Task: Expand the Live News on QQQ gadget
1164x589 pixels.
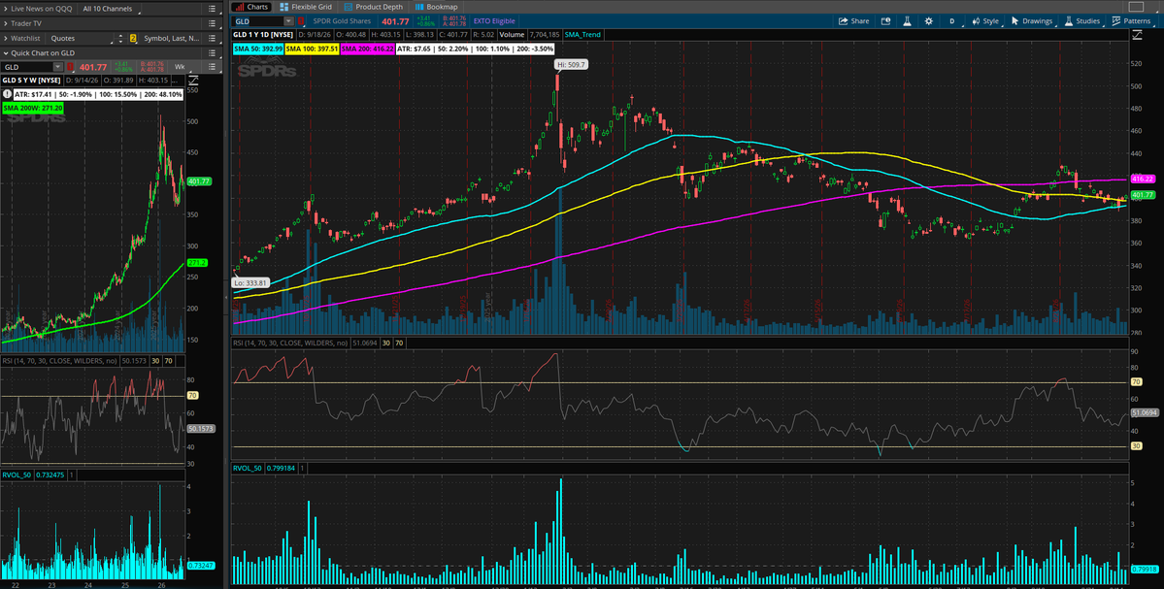Action: 5,9
